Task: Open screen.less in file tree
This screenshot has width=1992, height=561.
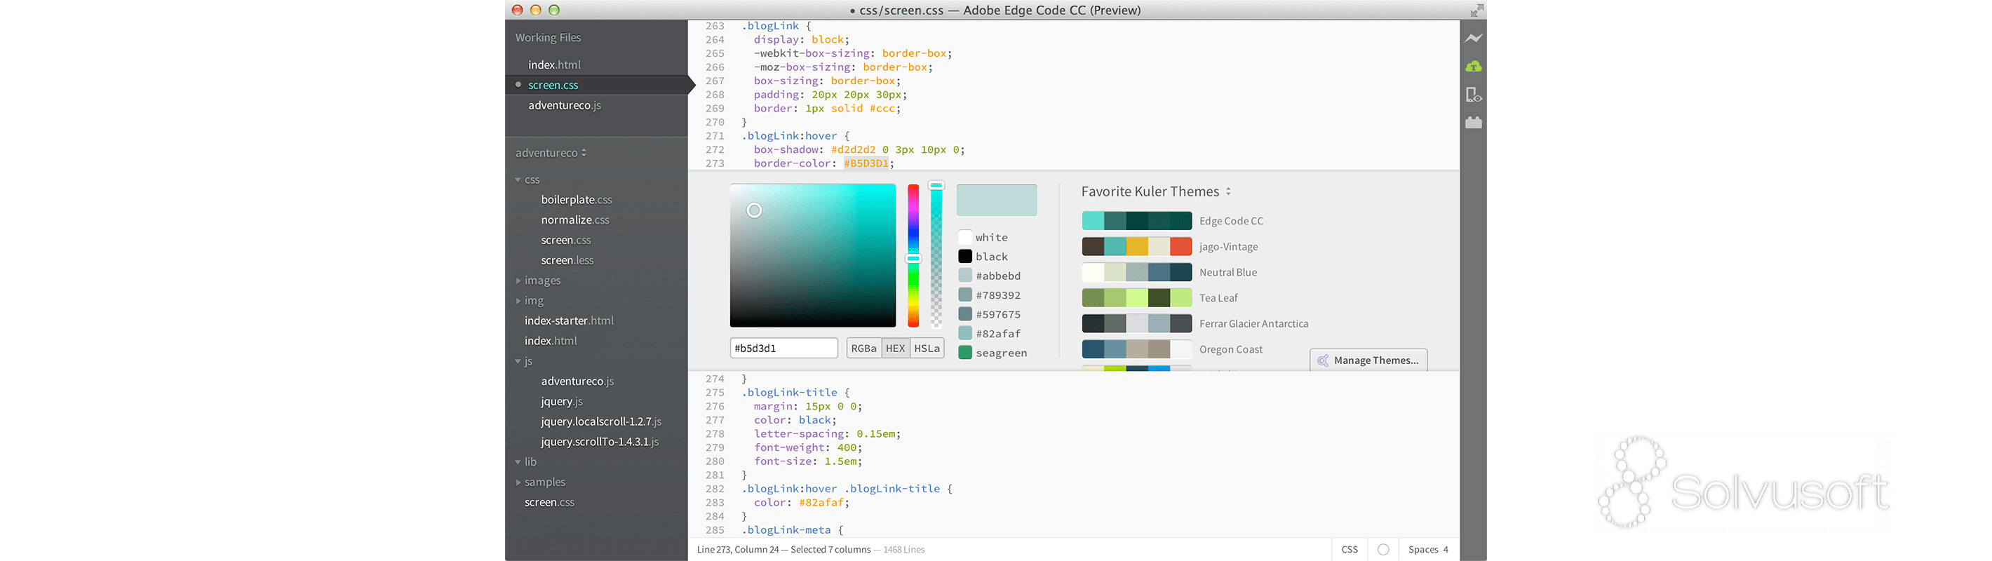Action: 567,260
